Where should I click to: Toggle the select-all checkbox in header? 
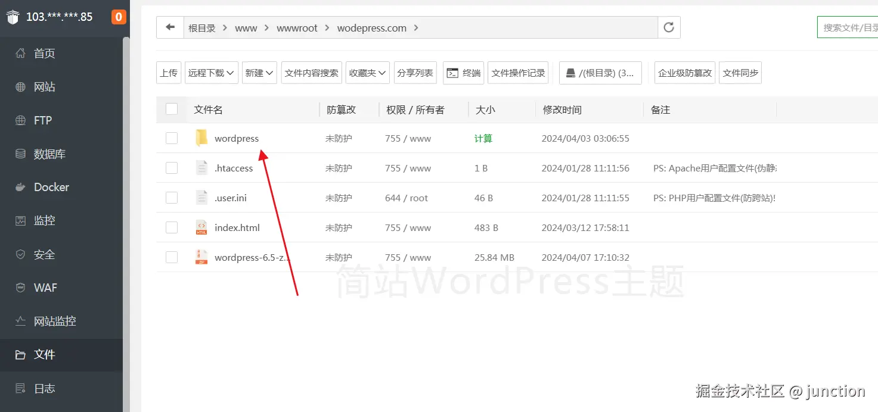tap(172, 109)
